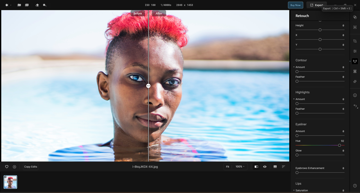Image resolution: width=360 pixels, height=193 pixels.
Task: Toggle the eye preview visibility
Action: tap(265, 167)
